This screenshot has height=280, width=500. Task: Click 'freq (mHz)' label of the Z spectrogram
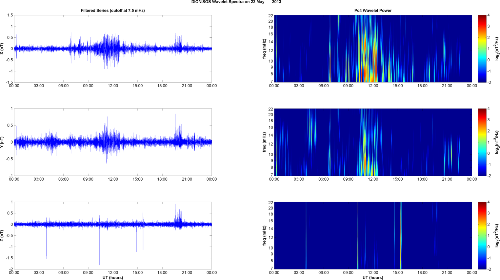point(264,235)
